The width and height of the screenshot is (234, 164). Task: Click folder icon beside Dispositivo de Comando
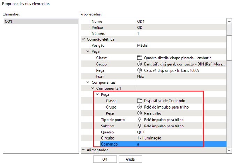[x=140, y=101]
